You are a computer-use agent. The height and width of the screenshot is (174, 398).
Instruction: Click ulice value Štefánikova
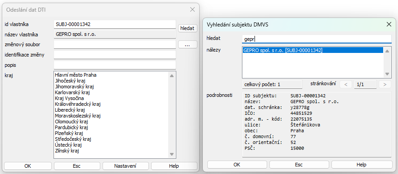click(x=305, y=125)
